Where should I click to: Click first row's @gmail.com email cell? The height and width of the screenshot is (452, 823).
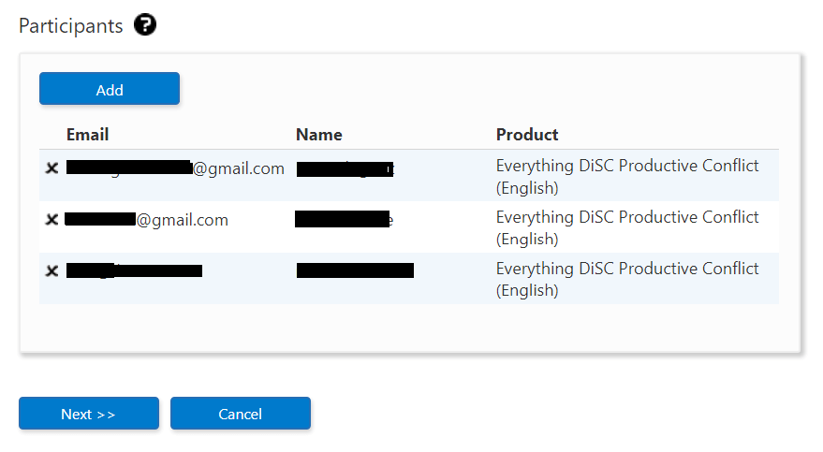[x=175, y=168]
